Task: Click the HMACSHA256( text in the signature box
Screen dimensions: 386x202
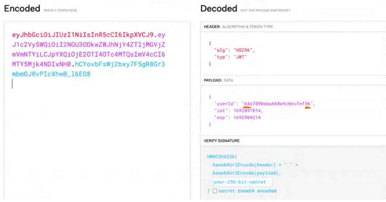Action: click(x=222, y=157)
